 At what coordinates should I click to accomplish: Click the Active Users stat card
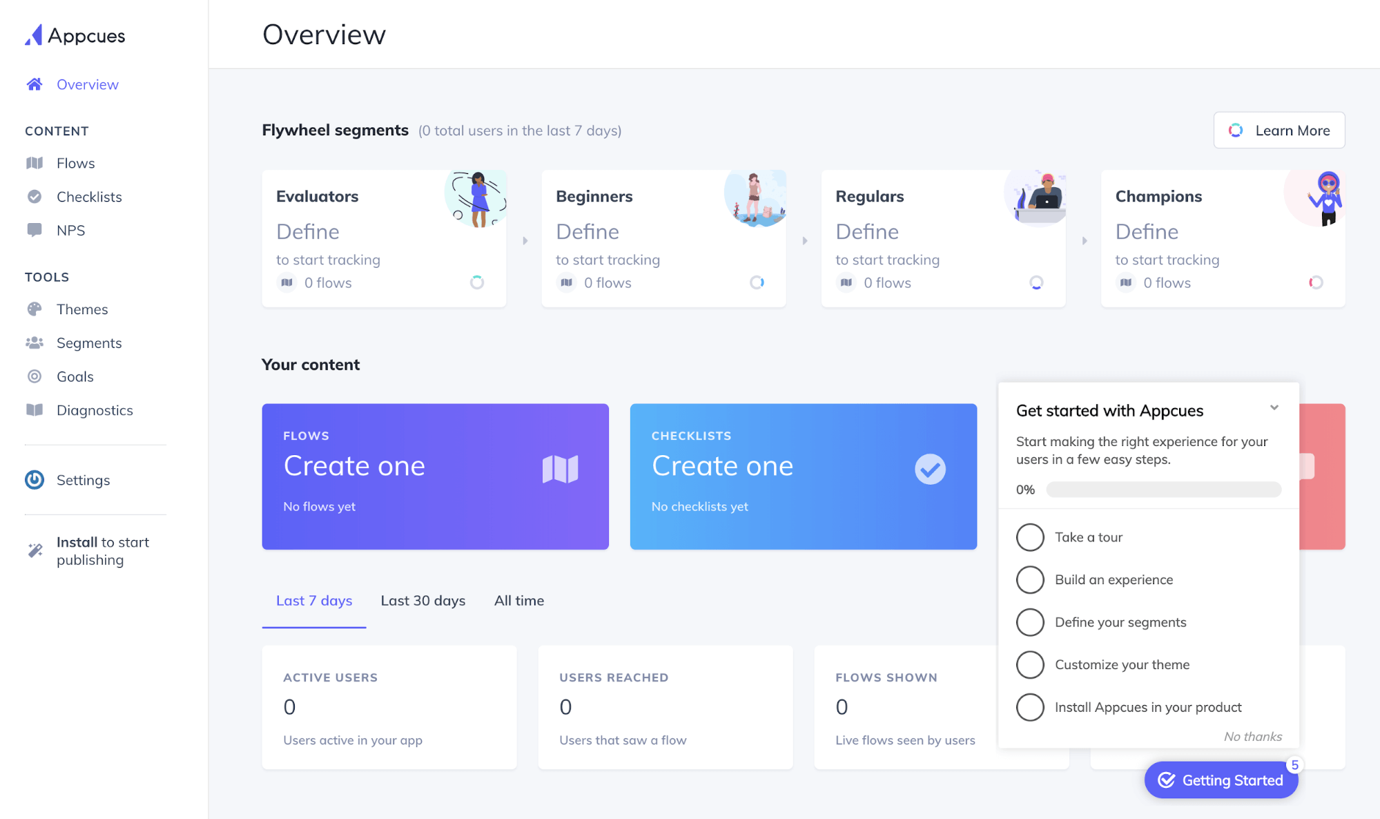(x=389, y=708)
